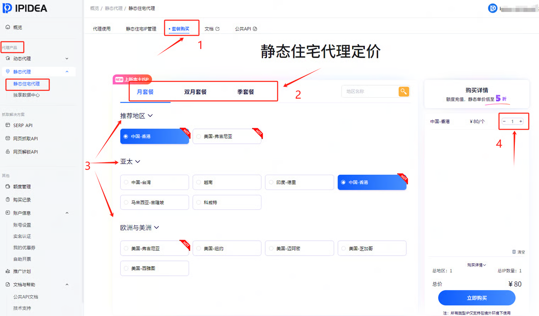Screen dimensions: 539x316
Task: Select the 美国-纽约 radio option
Action: [x=199, y=249]
